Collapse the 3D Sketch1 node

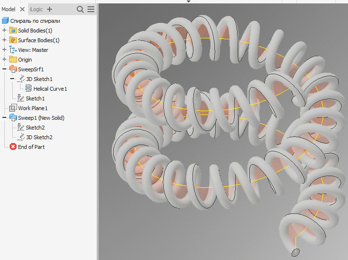tap(12, 79)
